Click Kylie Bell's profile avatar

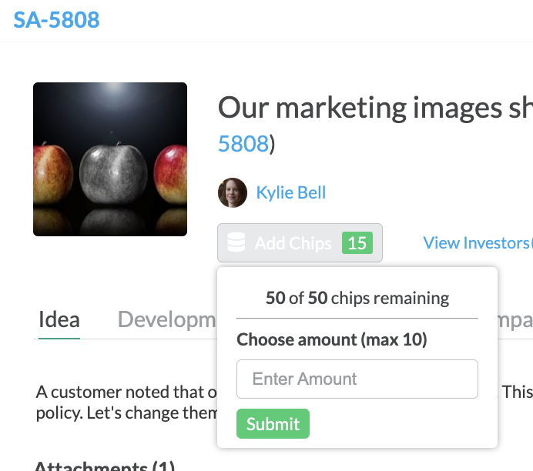pyautogui.click(x=233, y=192)
